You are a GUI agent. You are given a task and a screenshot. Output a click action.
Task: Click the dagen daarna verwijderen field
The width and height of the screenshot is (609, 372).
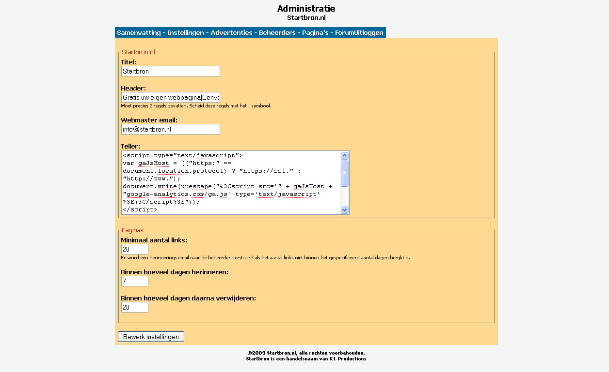click(134, 307)
